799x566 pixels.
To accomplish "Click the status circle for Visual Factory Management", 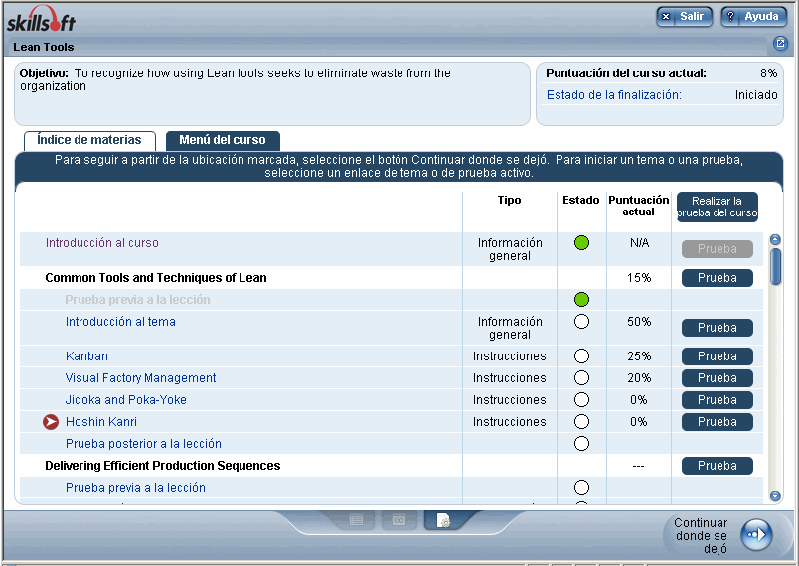I will point(581,378).
